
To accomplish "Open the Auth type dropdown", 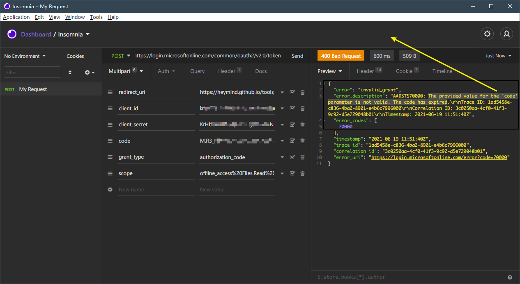I will (x=167, y=71).
